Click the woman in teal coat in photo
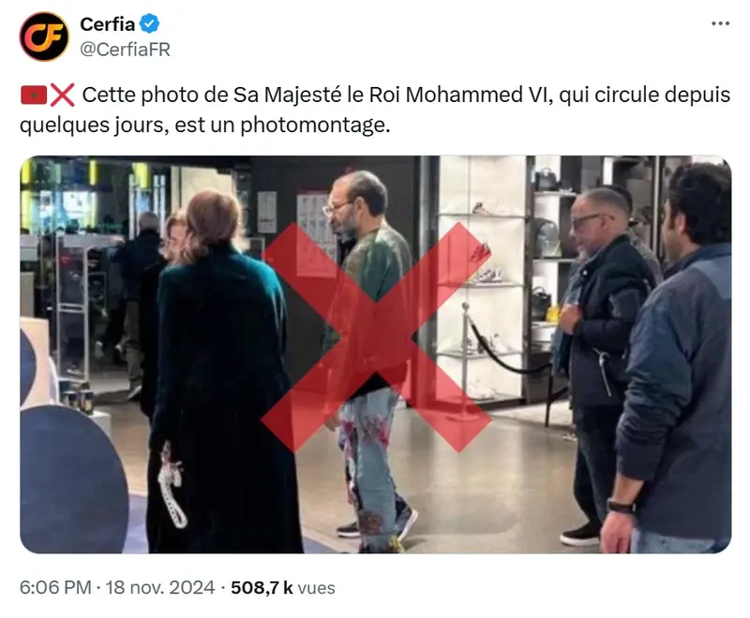 (x=220, y=373)
